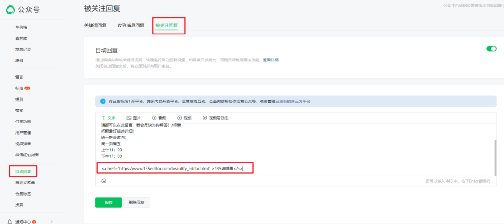Select the 视频号动态 type tab
Viewport: 504px width, 224px height.
[216, 118]
